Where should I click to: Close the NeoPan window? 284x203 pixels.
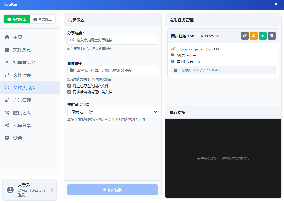tap(276, 4)
